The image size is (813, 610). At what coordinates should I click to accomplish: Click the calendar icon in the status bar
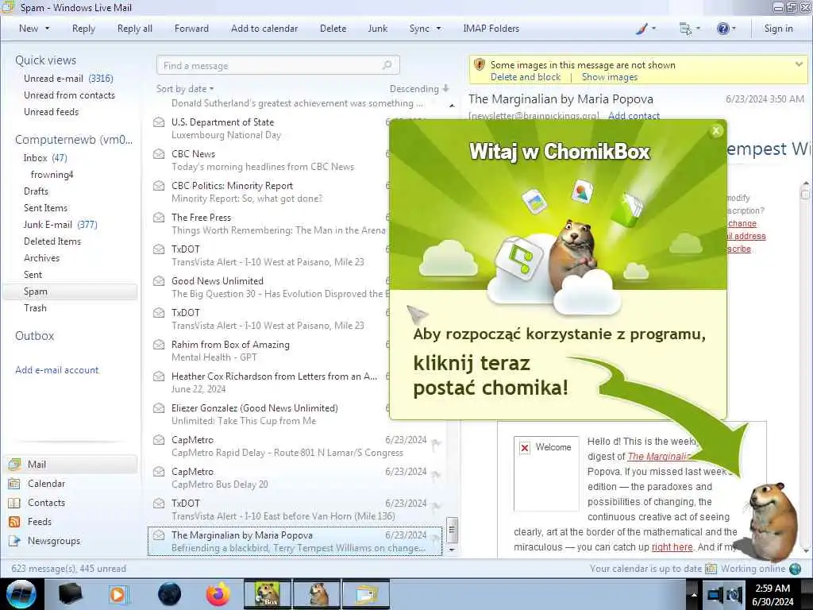[711, 569]
